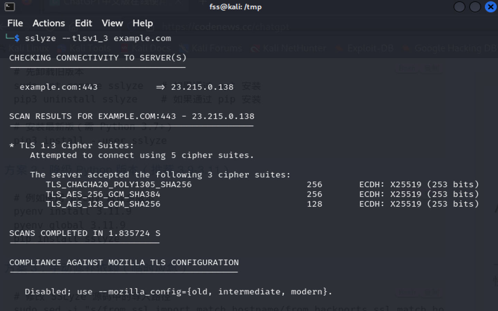Click the example.com:443 host text

[x=59, y=87]
